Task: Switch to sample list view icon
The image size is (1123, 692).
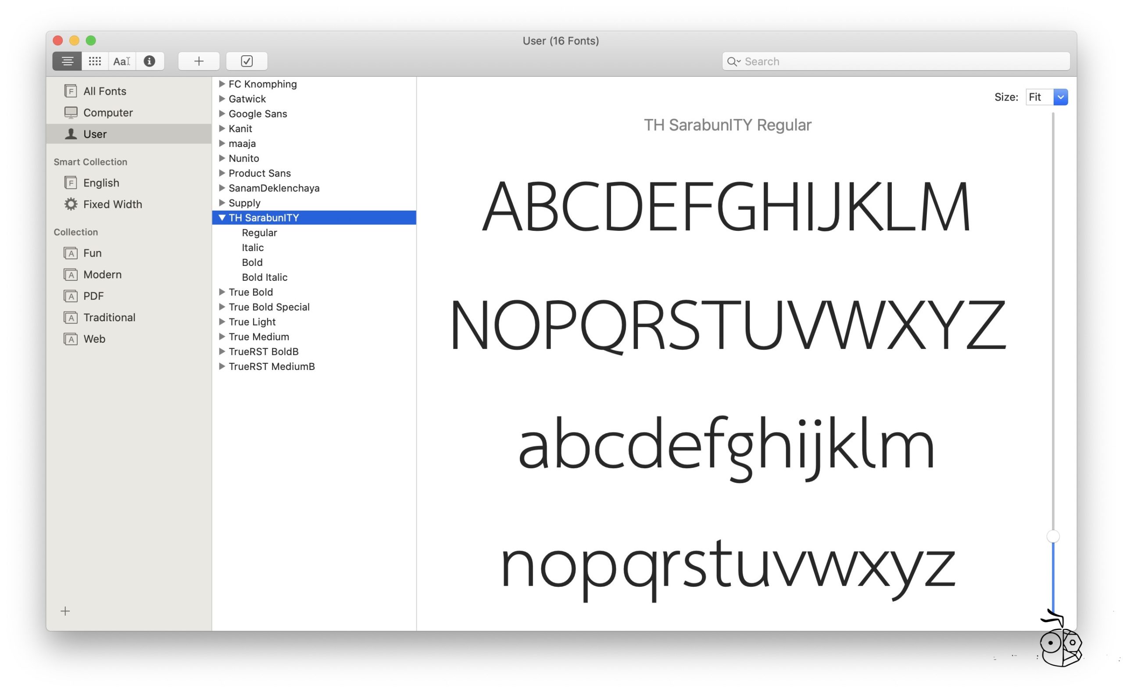Action: [x=67, y=61]
